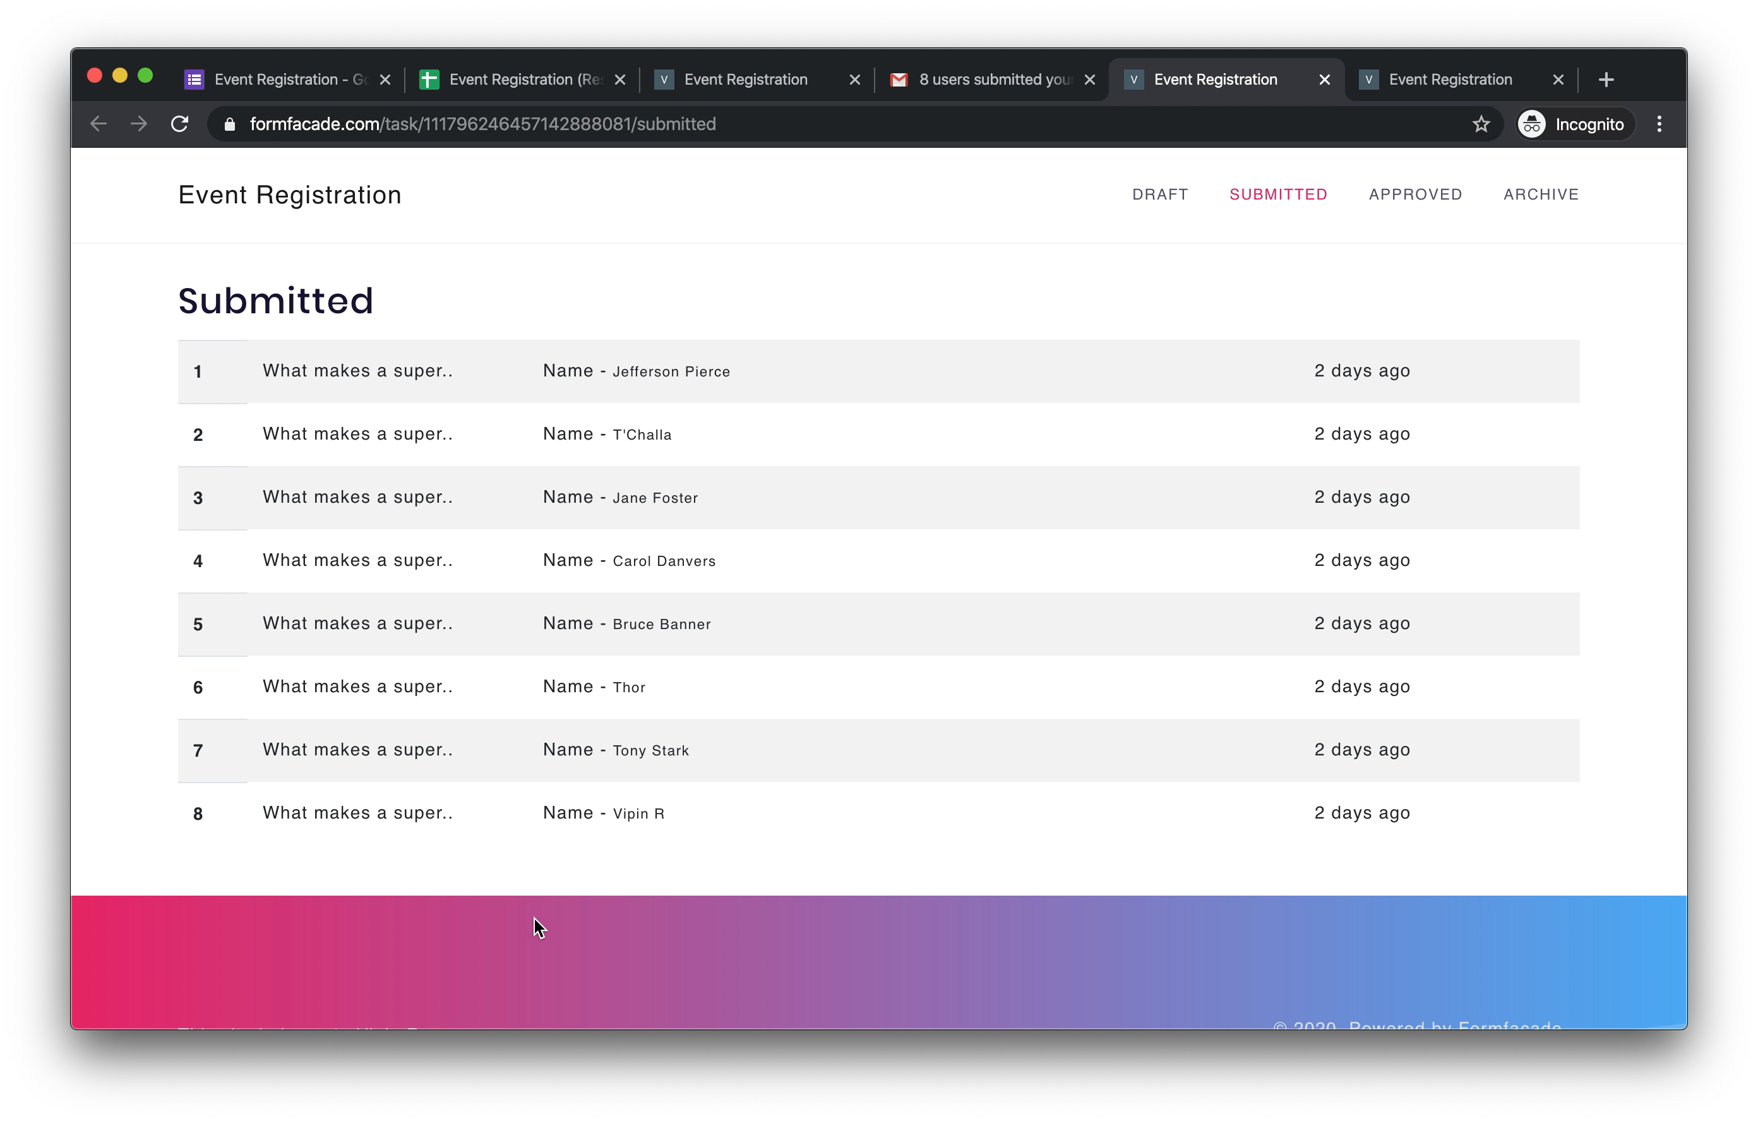
Task: Close the active Event Registration tab
Action: pyautogui.click(x=1324, y=80)
